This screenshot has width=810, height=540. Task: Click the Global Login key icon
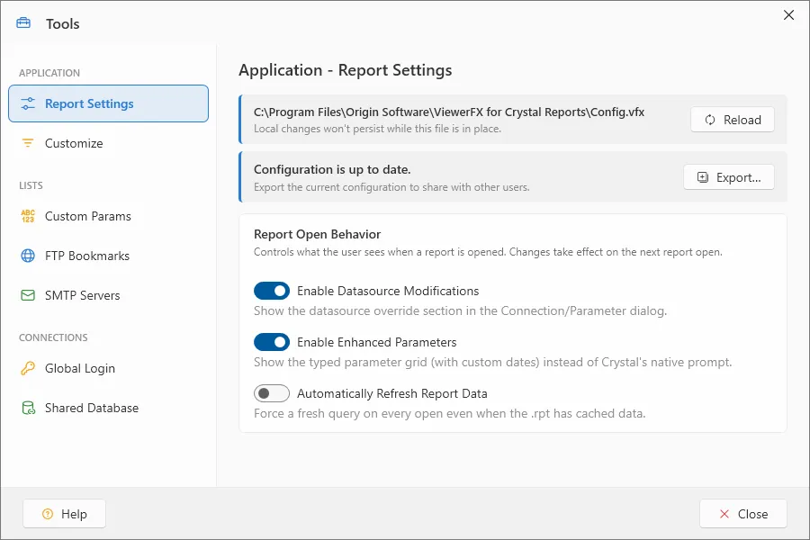[28, 368]
